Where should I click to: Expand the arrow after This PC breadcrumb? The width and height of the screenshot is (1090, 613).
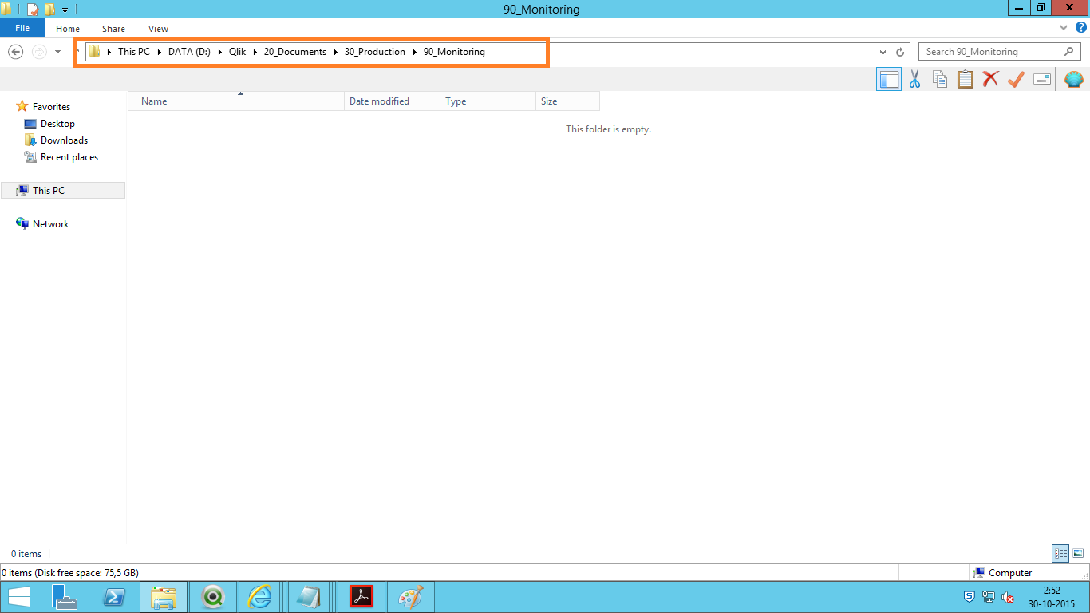[x=160, y=52]
